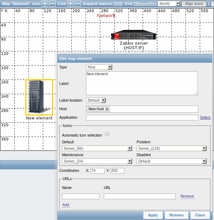The image size is (214, 220).
Task: Open Maintenance icon Server_(24) dropdown
Action: tap(97, 161)
